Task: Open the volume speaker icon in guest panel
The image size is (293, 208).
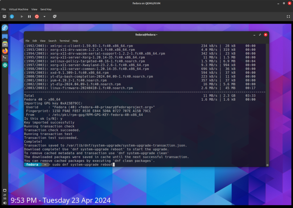Action: coord(5,203)
